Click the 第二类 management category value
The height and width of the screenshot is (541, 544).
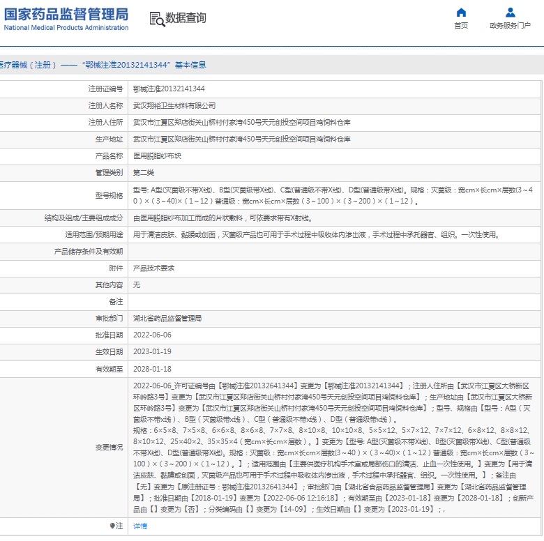[144, 173]
